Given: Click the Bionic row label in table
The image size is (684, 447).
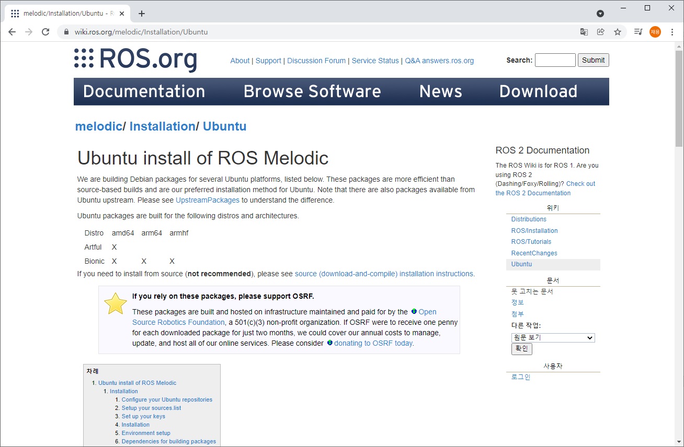Looking at the screenshot, I should point(95,261).
